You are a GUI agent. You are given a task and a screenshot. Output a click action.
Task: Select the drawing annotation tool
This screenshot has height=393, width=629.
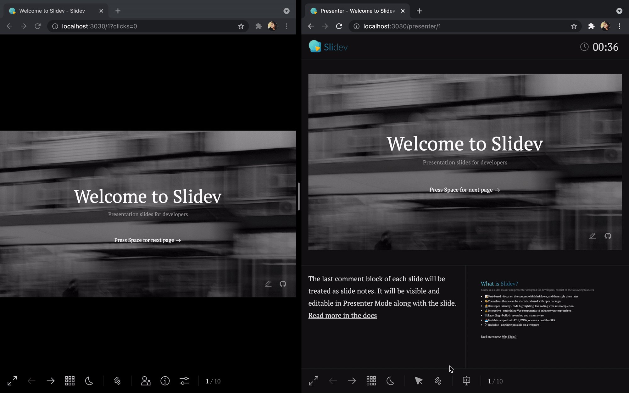point(118,381)
